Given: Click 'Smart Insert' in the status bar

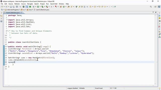Looking at the screenshot, I should point(99,88).
